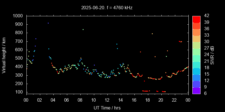Image resolution: width=225 pixels, height=112 pixels.
Task: Click the isolated blue point near 915 km
Action: coord(48,23)
